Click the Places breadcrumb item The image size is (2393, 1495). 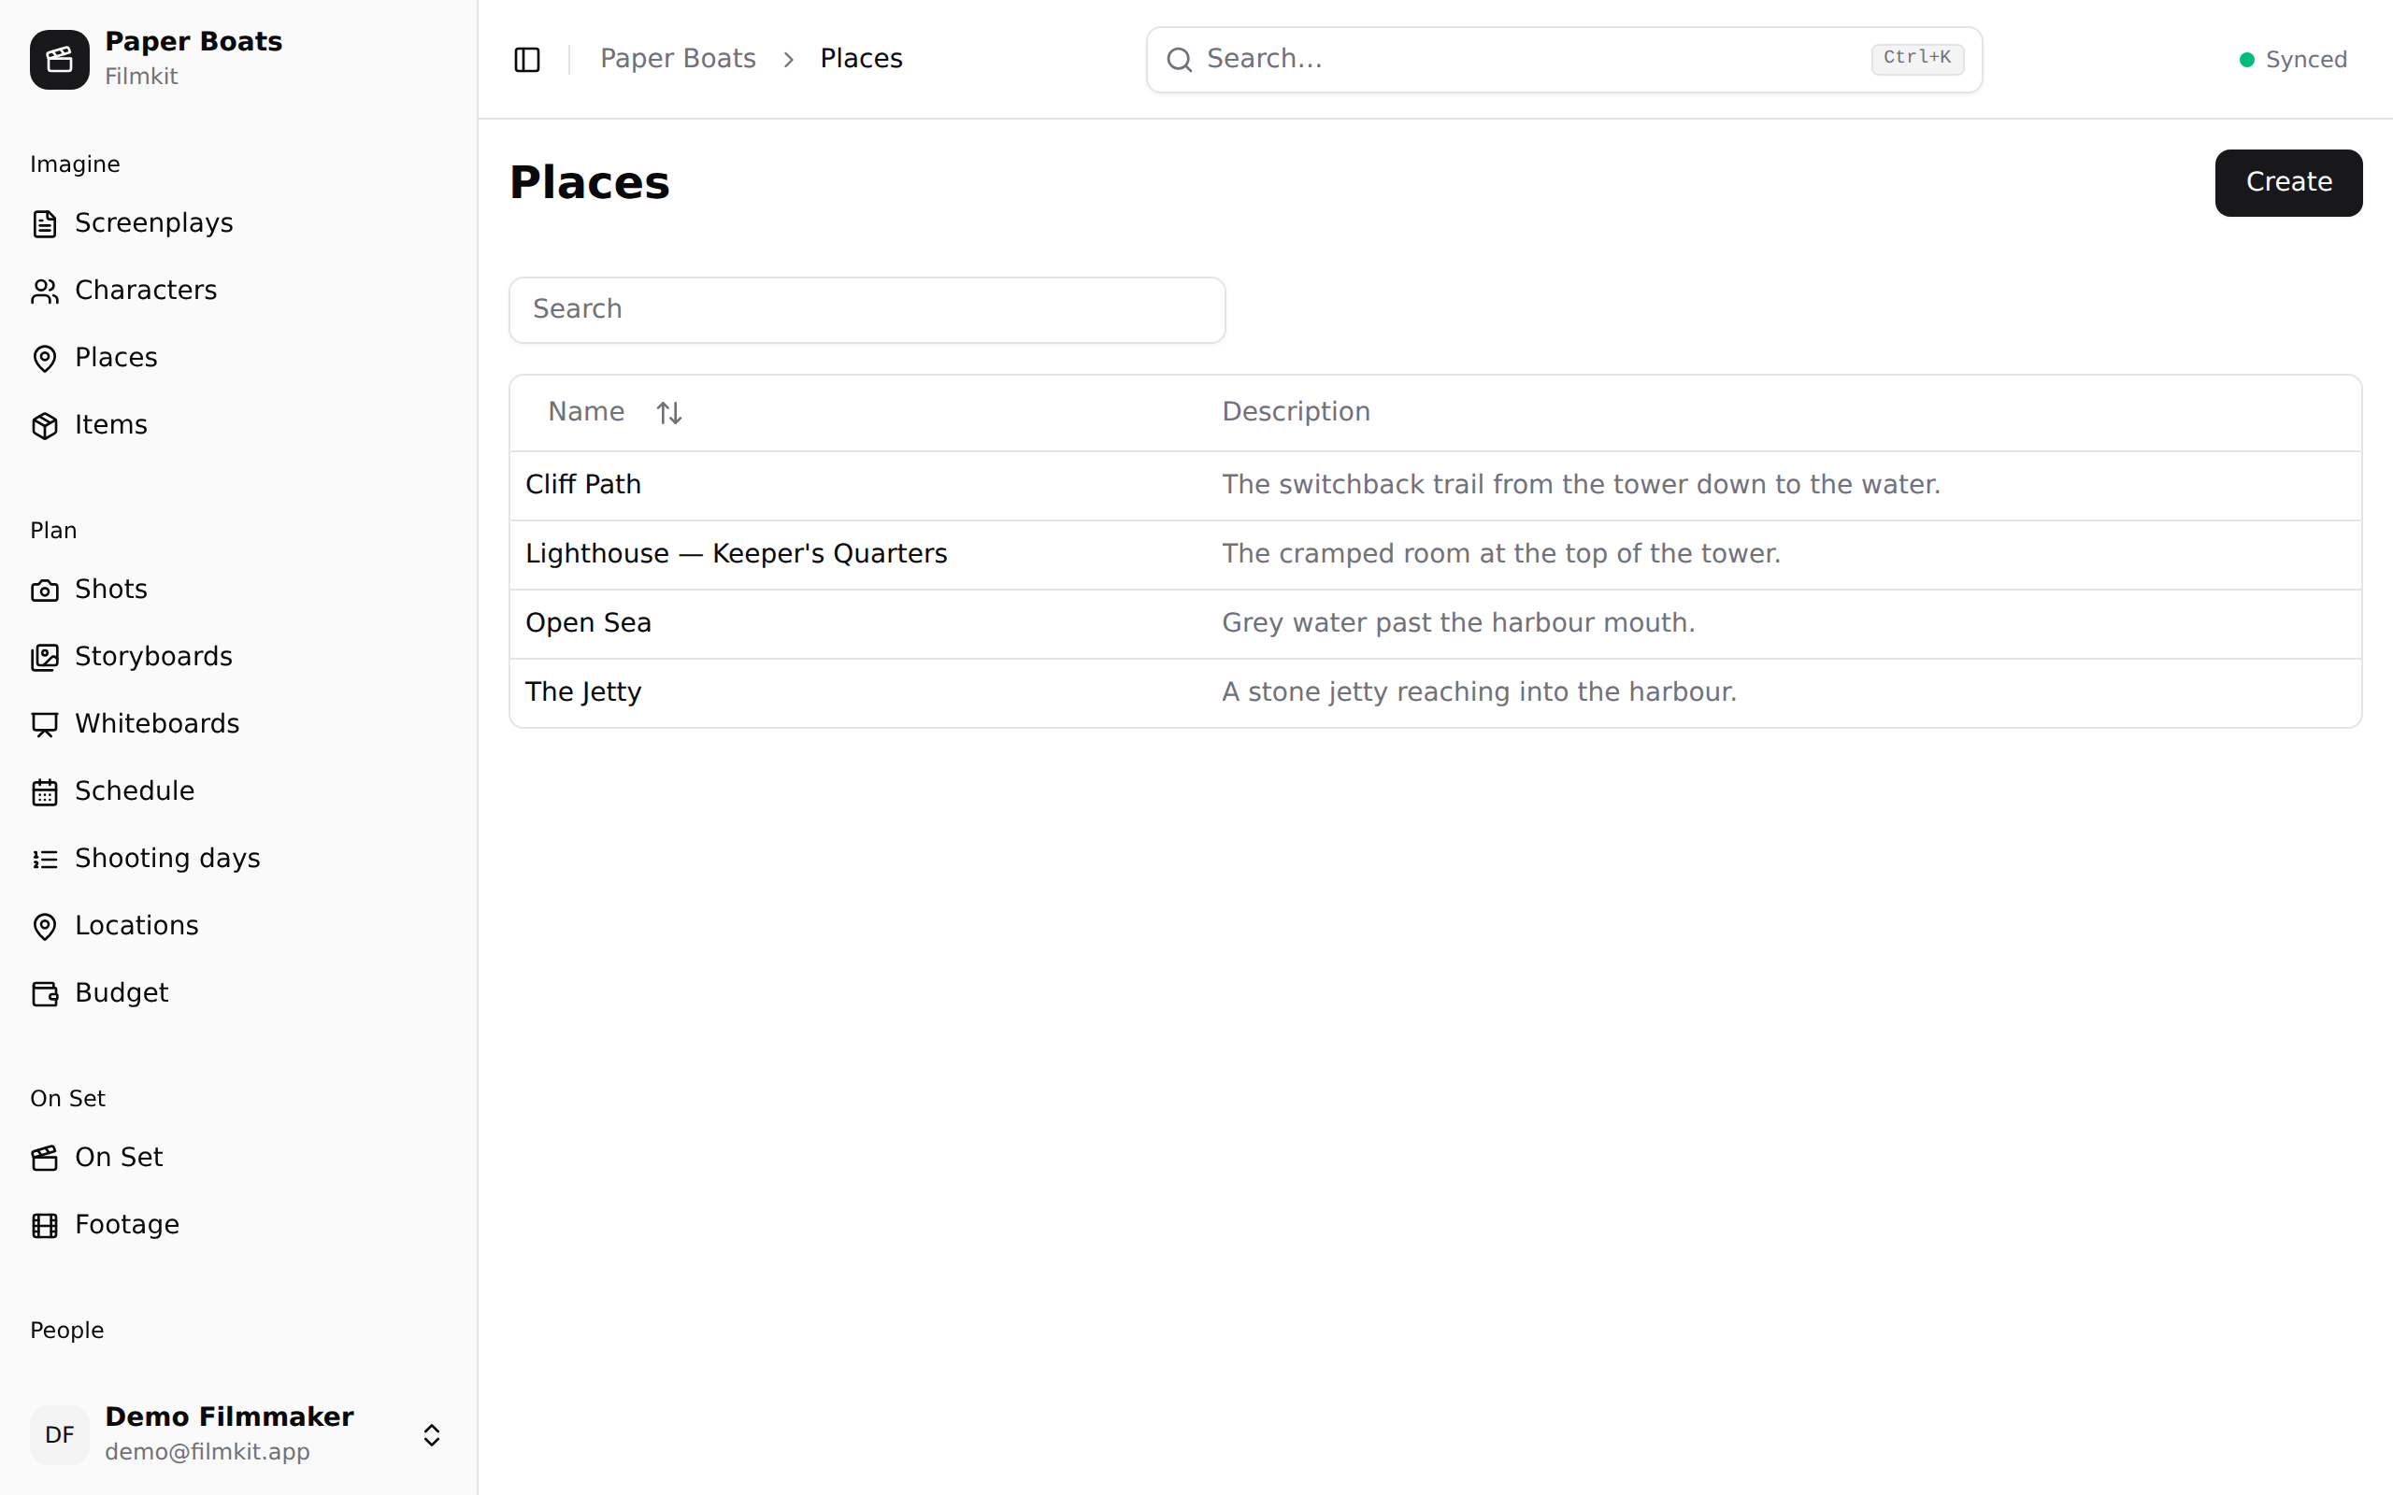pyautogui.click(x=861, y=59)
